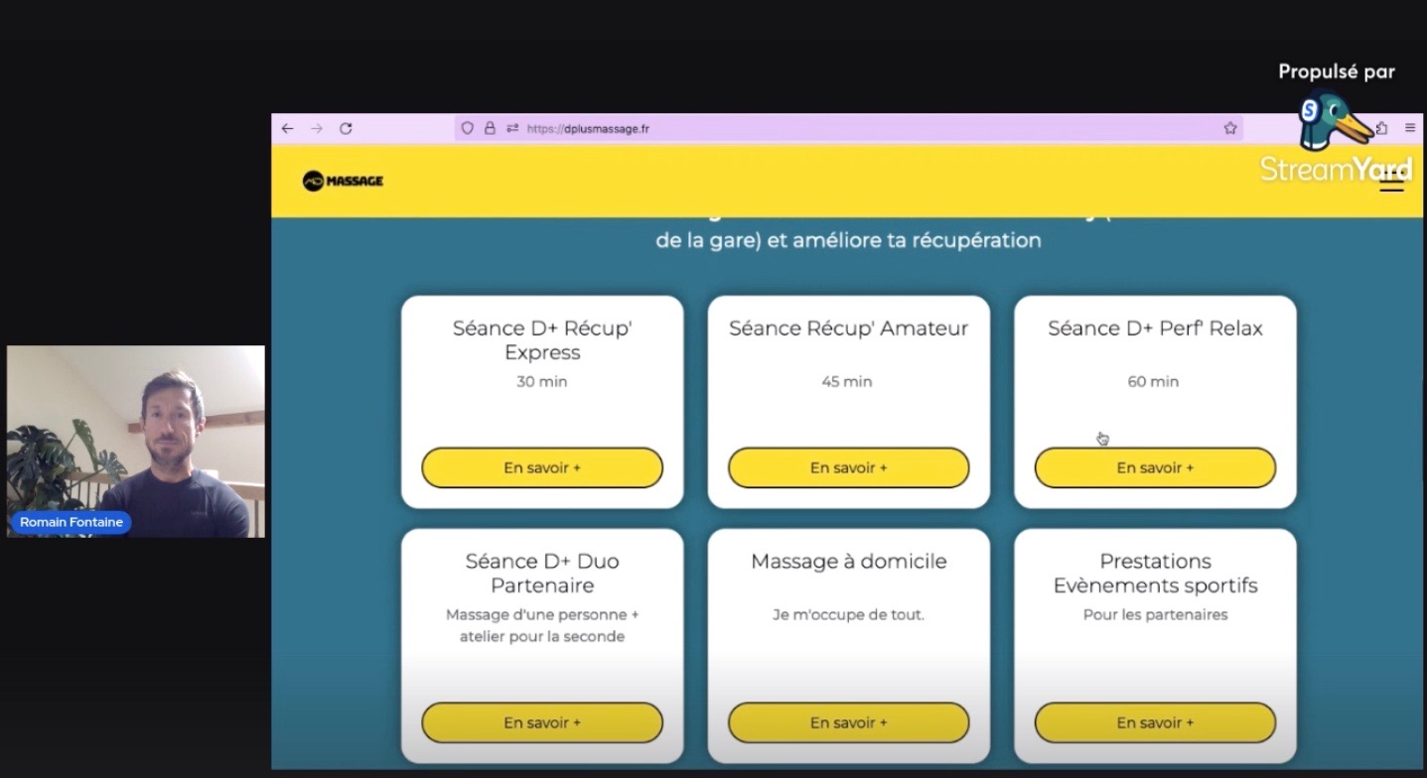Select the Romain Fontaine webcam thumbnail

tap(135, 441)
